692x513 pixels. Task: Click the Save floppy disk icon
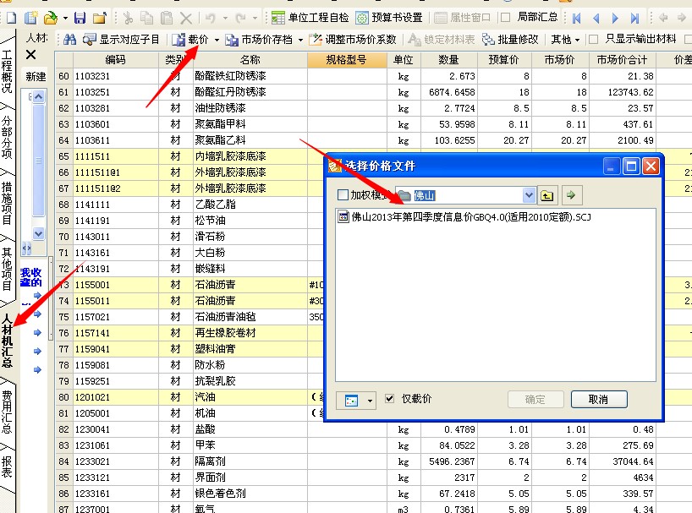[x=80, y=18]
